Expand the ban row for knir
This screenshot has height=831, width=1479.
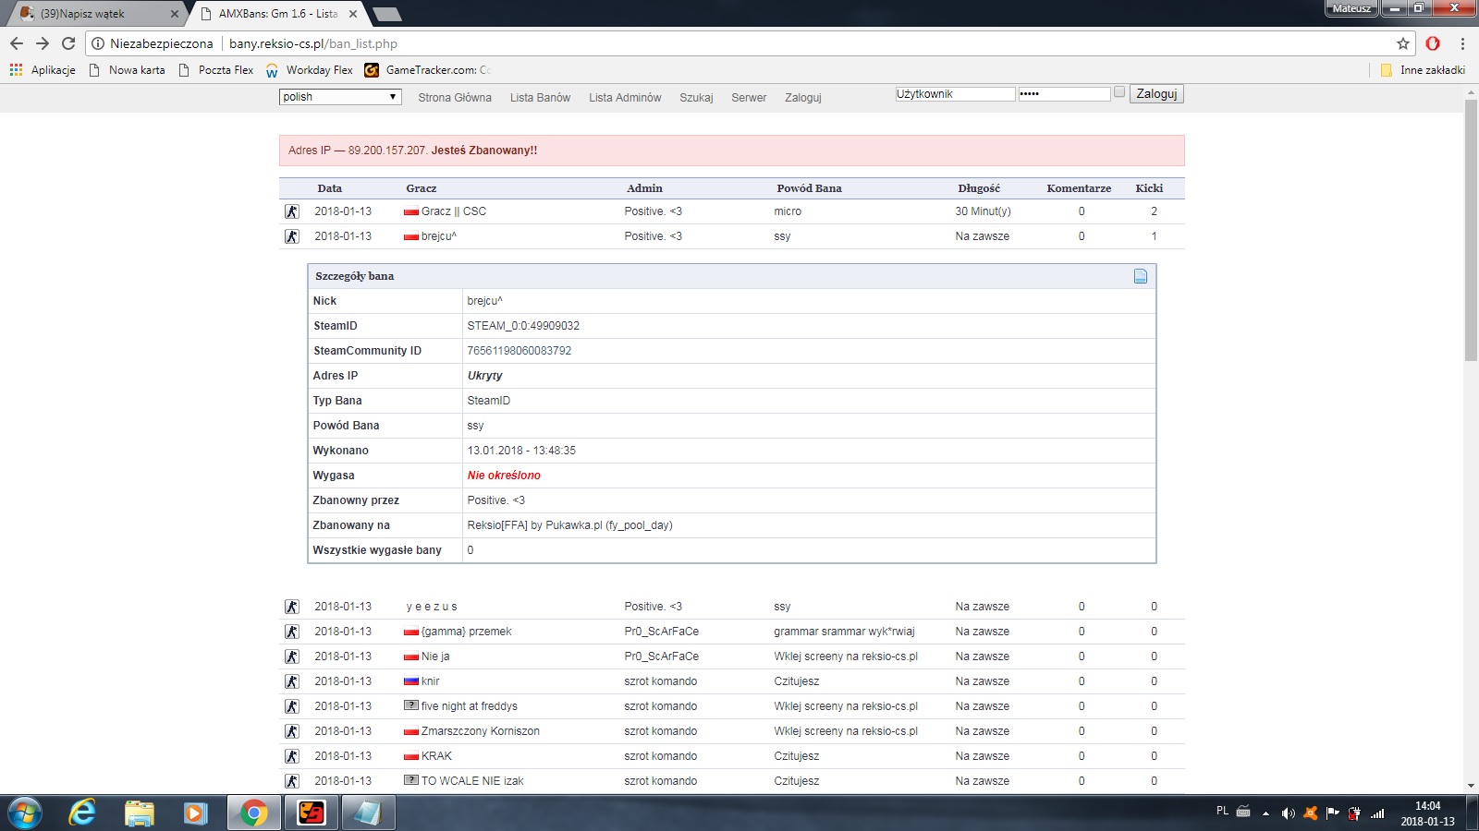430,681
